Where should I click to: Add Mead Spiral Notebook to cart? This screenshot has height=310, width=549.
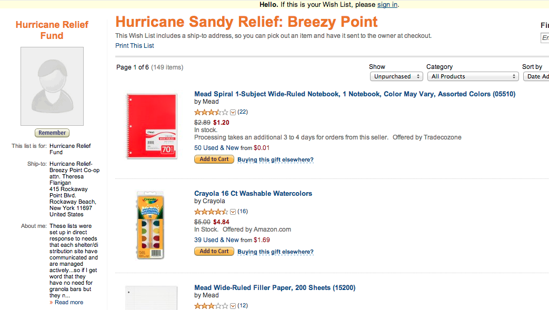[214, 159]
